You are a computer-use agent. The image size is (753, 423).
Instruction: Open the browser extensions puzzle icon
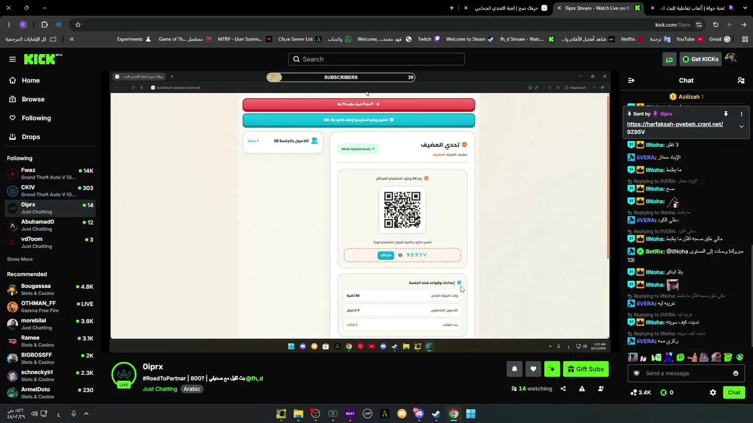[x=44, y=25]
